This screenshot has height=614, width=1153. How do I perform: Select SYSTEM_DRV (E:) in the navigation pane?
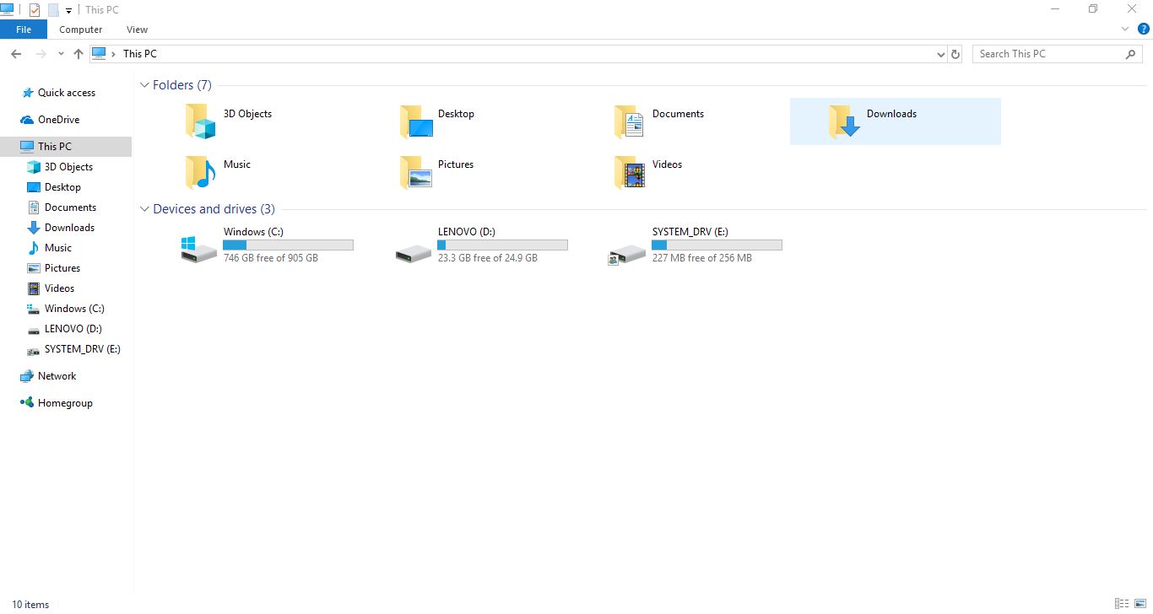[82, 349]
